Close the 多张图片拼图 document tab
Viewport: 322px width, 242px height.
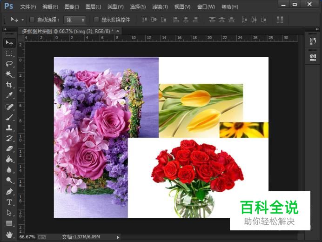click(x=118, y=31)
